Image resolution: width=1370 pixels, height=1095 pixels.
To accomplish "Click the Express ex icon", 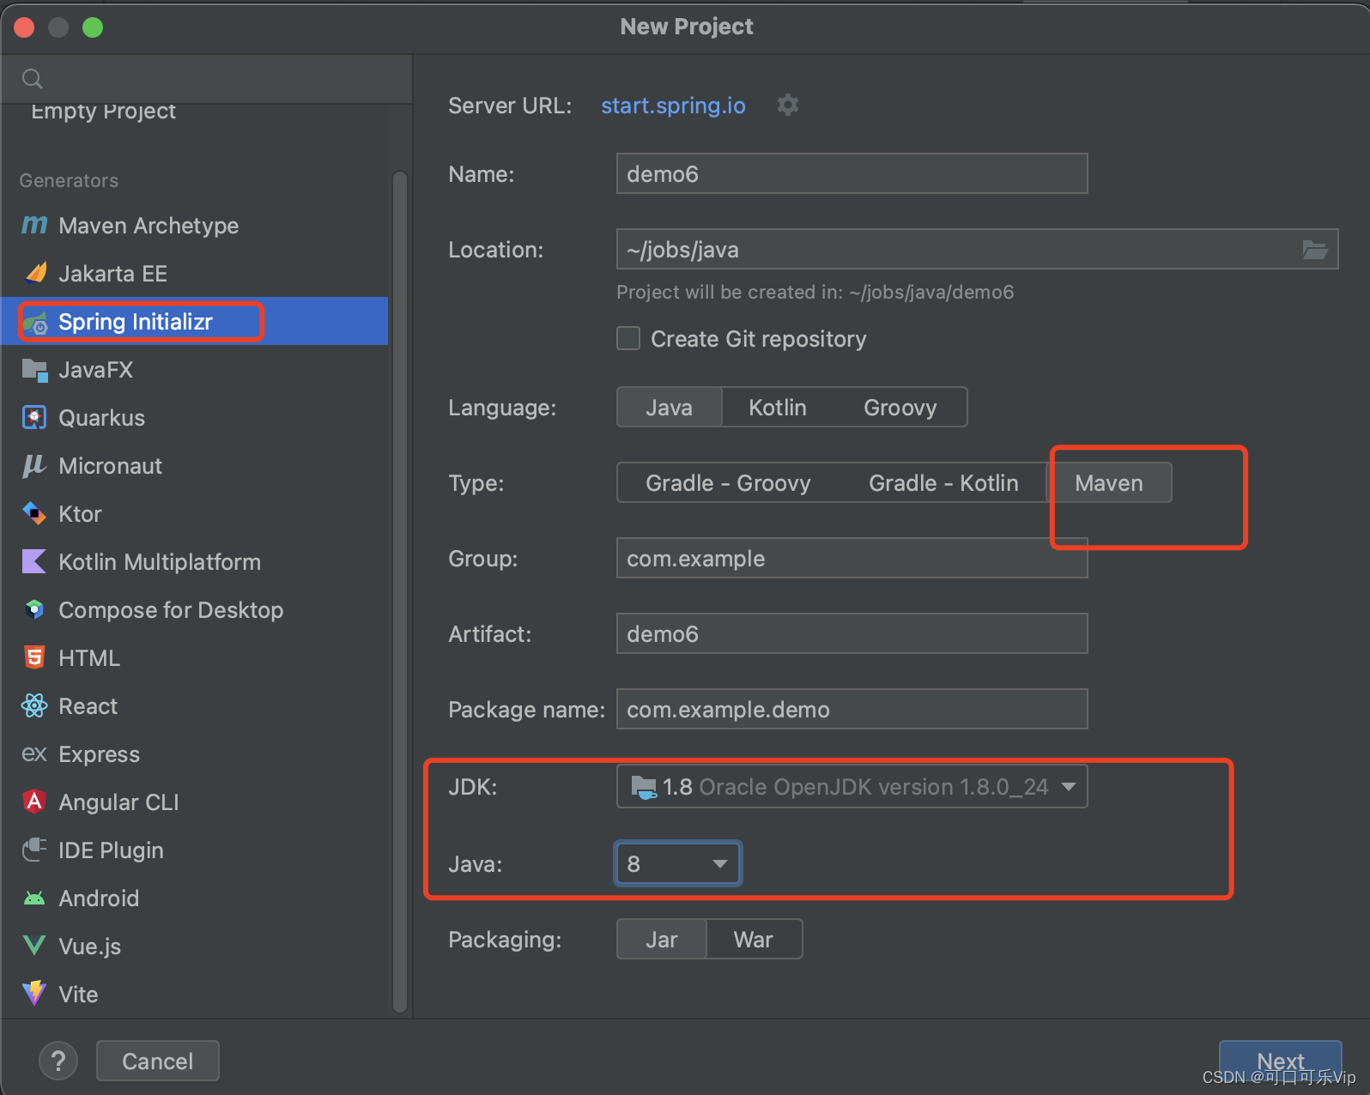I will click(34, 753).
